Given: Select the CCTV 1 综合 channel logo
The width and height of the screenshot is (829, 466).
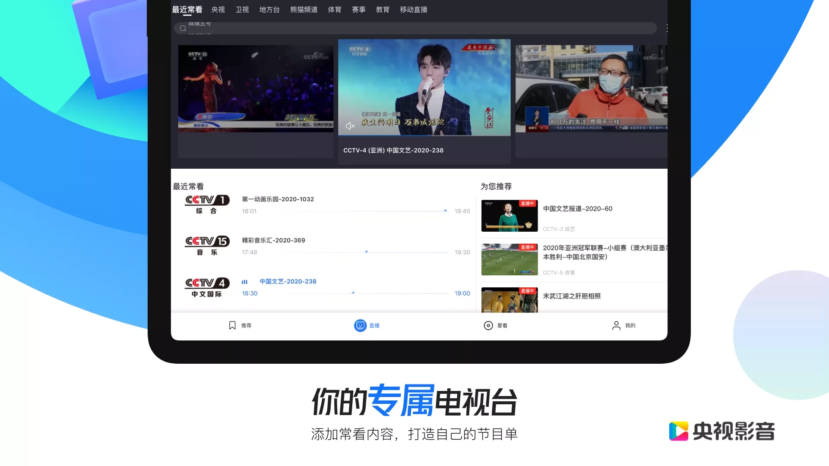Looking at the screenshot, I should (207, 205).
